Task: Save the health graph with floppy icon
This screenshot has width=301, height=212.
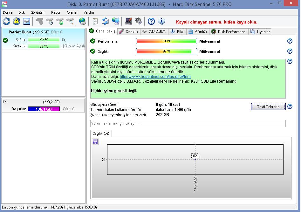Action: click(95, 142)
